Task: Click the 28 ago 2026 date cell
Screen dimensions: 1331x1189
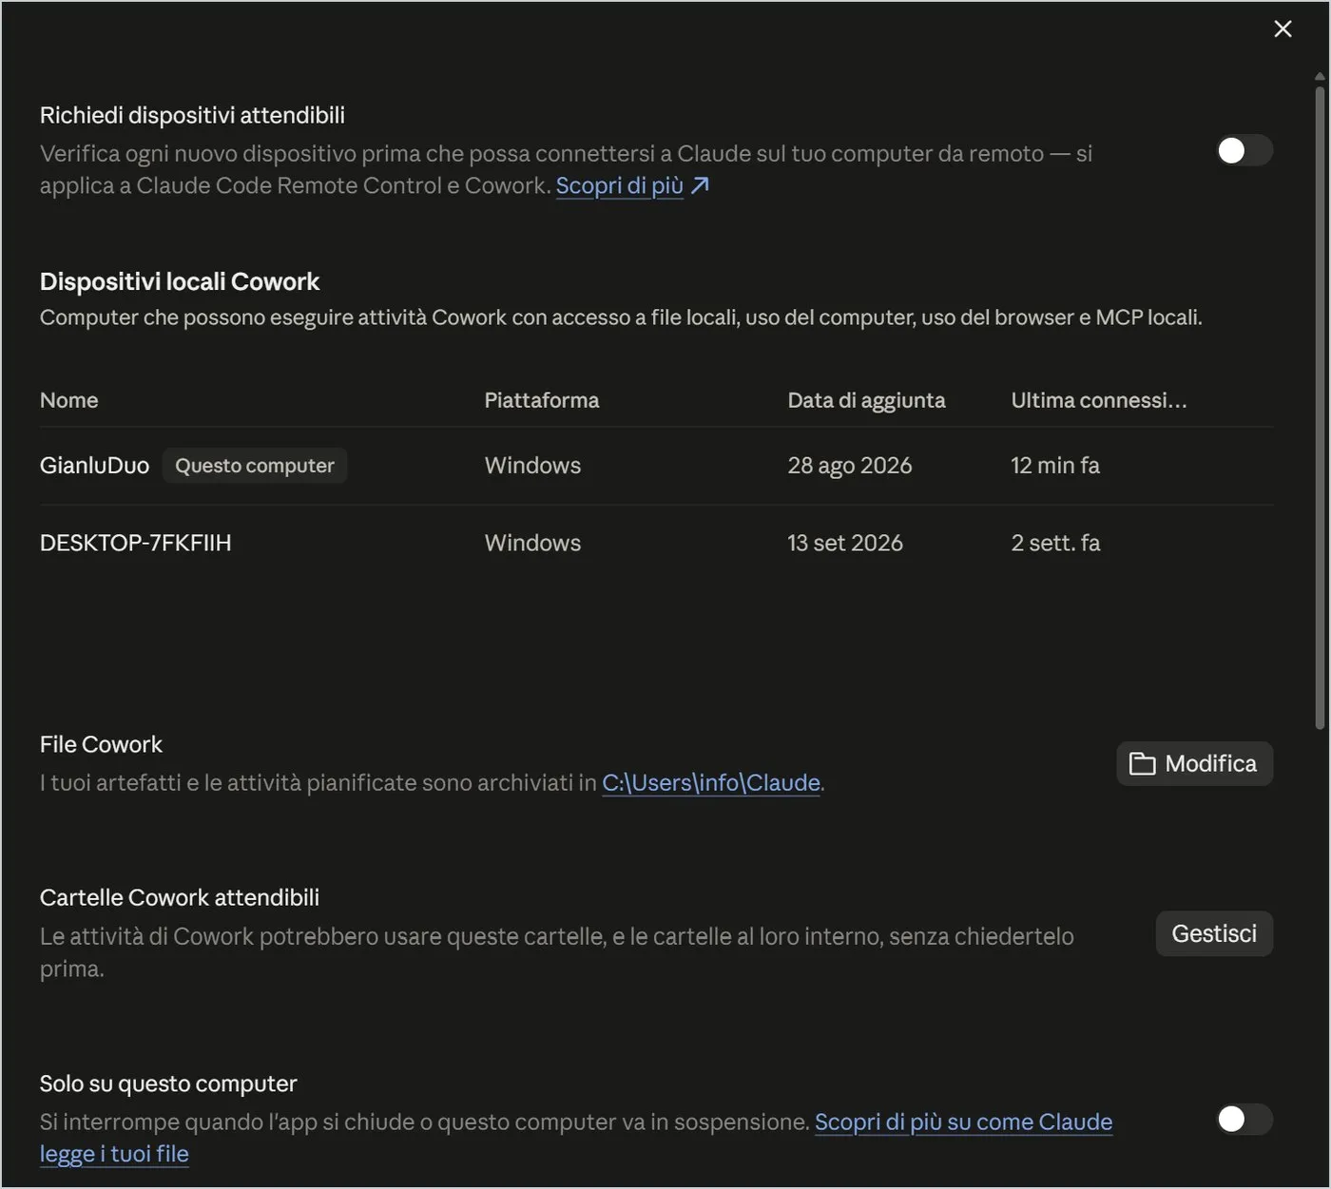Action: point(850,466)
